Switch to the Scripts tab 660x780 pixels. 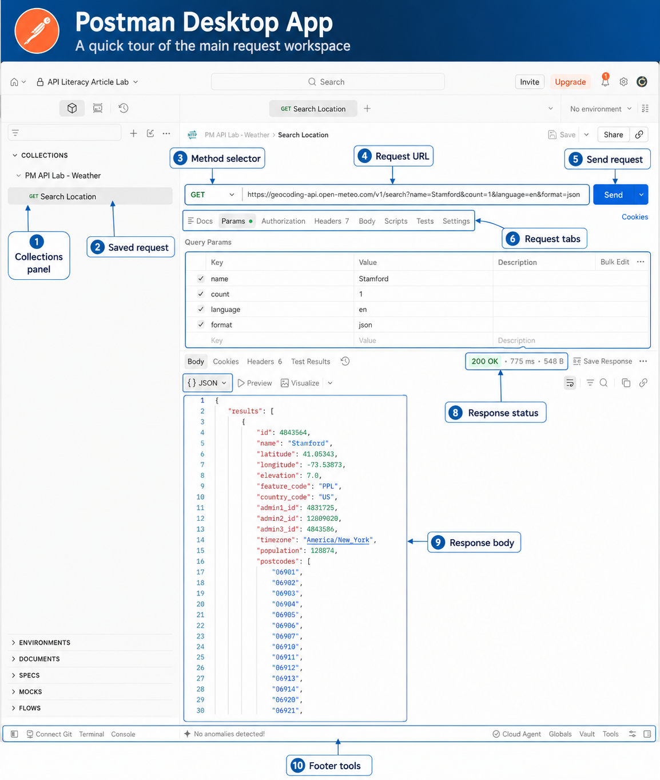click(x=396, y=221)
